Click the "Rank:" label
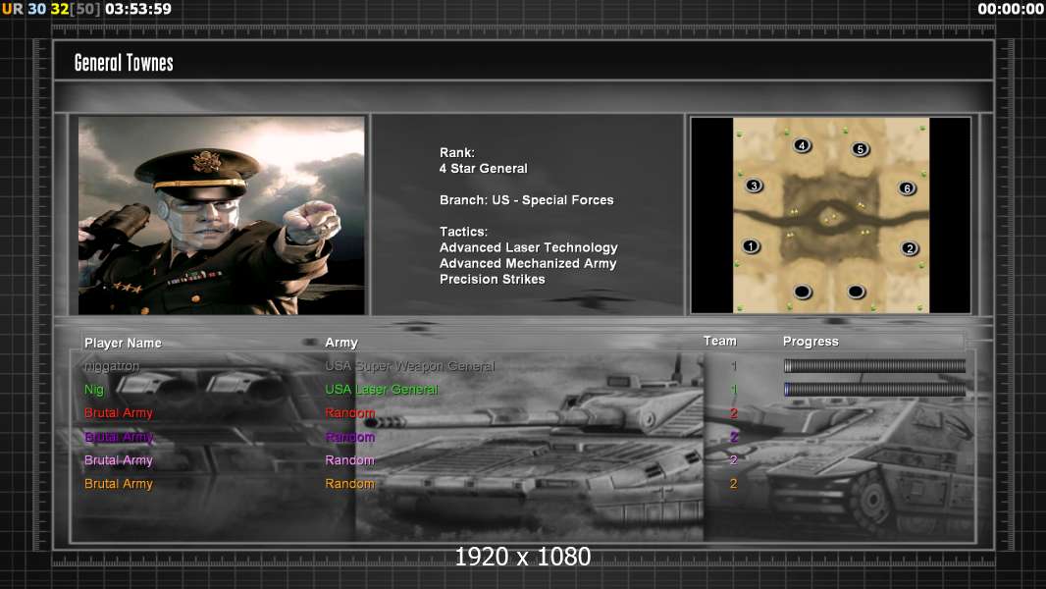 (x=457, y=153)
